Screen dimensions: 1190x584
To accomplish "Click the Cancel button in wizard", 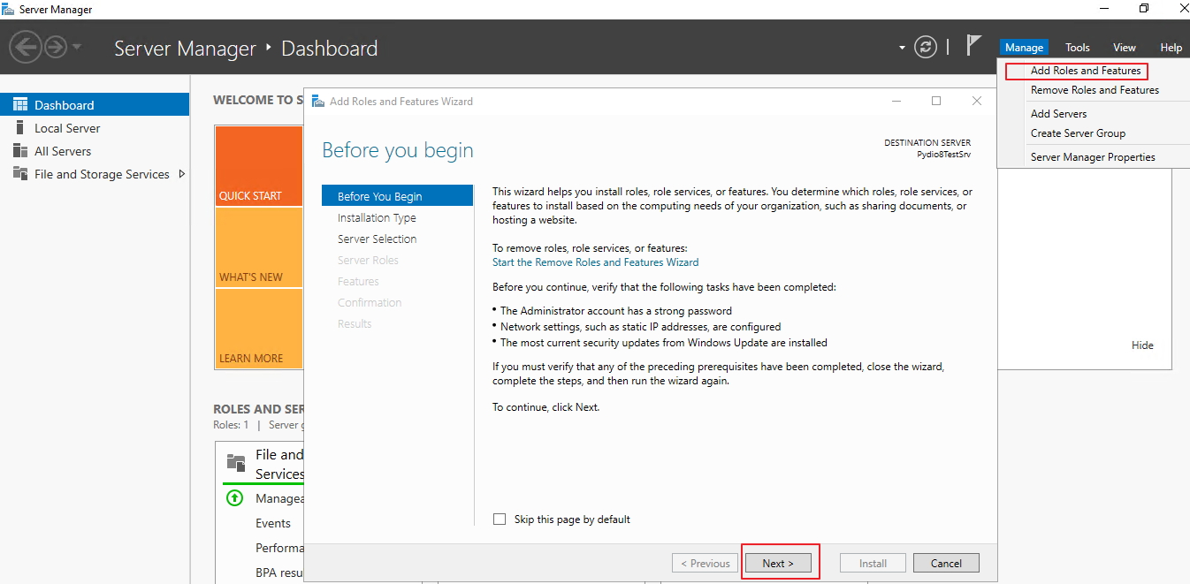I will pos(946,563).
